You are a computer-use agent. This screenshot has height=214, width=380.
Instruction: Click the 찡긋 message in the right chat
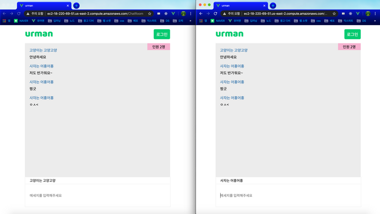pos(223,89)
